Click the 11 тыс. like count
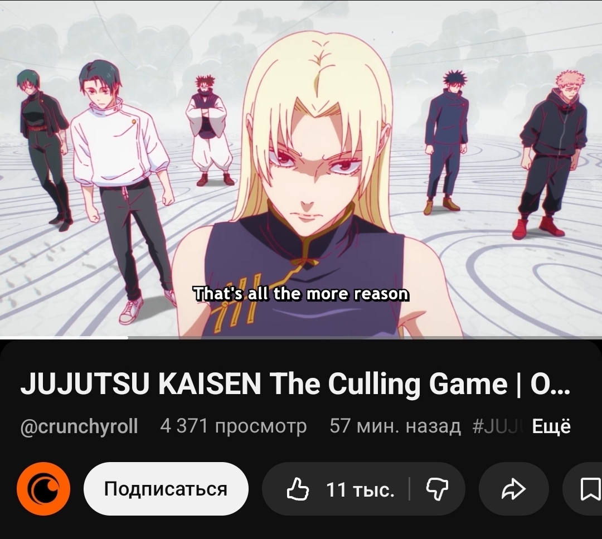602x539 pixels. coord(360,490)
